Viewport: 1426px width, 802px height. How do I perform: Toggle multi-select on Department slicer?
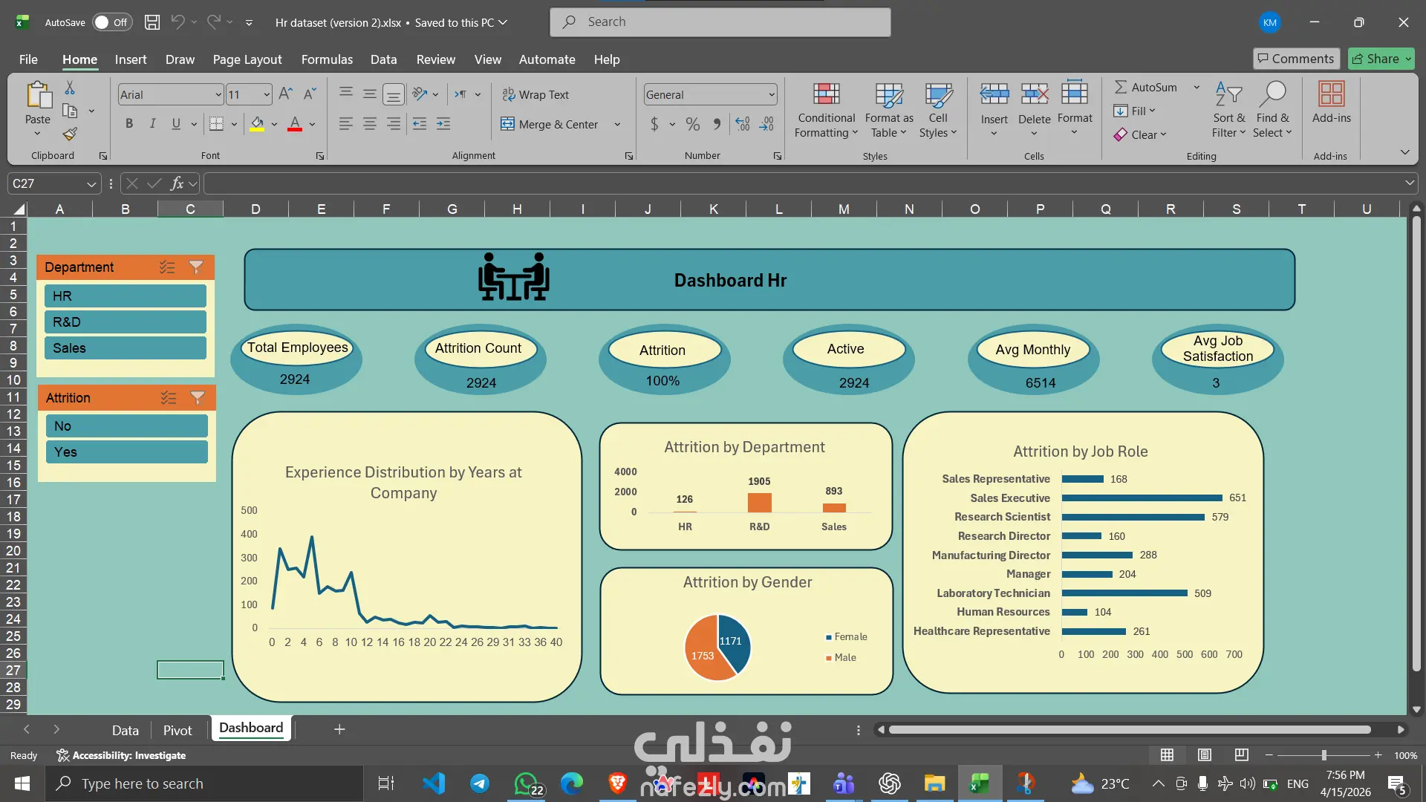[x=167, y=267]
